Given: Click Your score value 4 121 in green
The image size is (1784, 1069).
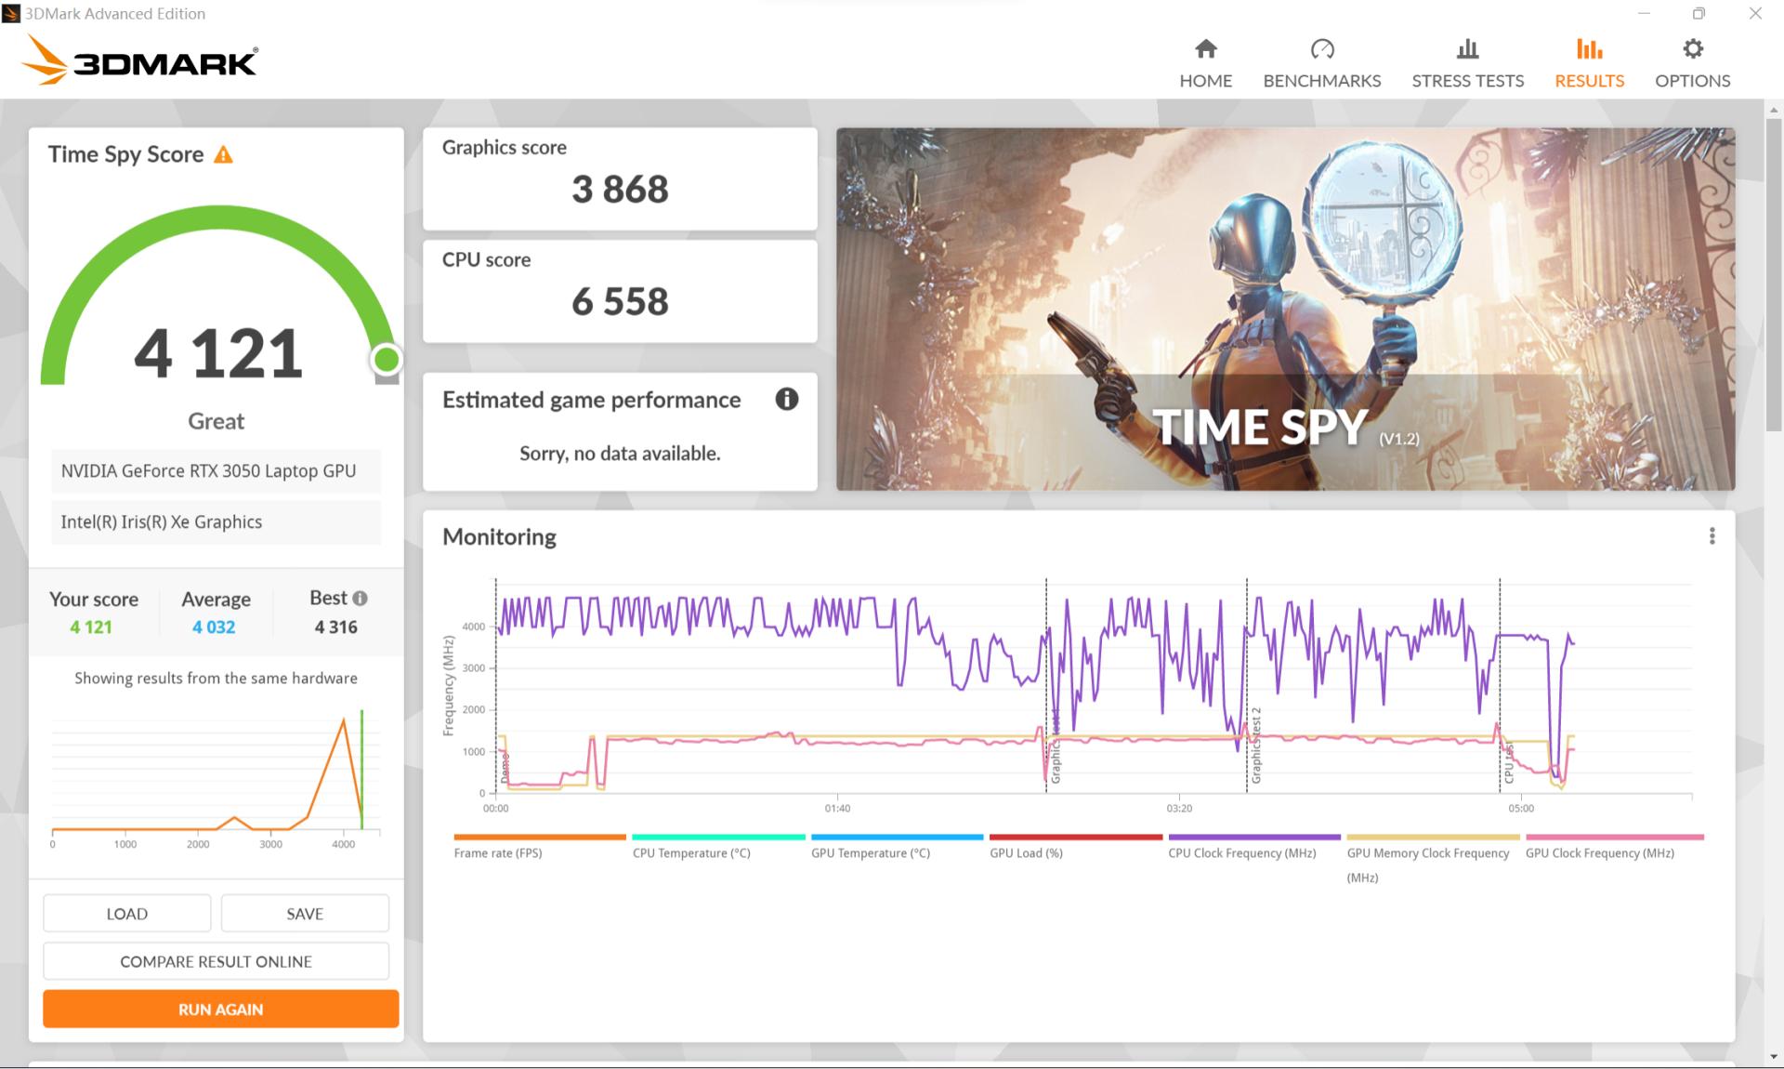Looking at the screenshot, I should 91,627.
